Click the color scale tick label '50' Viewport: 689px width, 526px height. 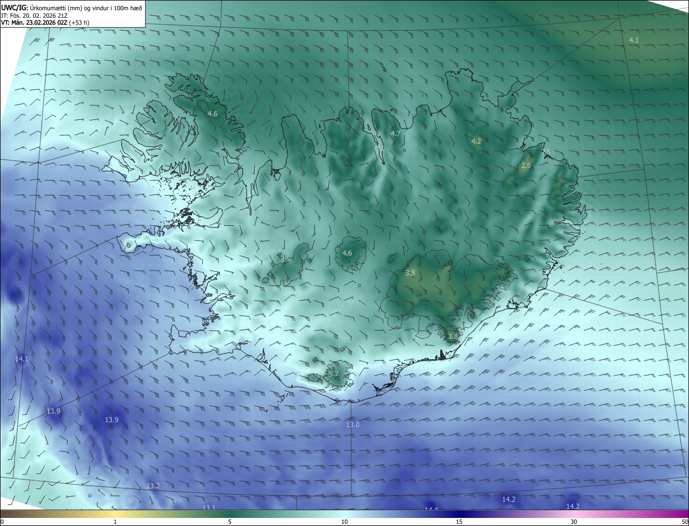coord(685,522)
